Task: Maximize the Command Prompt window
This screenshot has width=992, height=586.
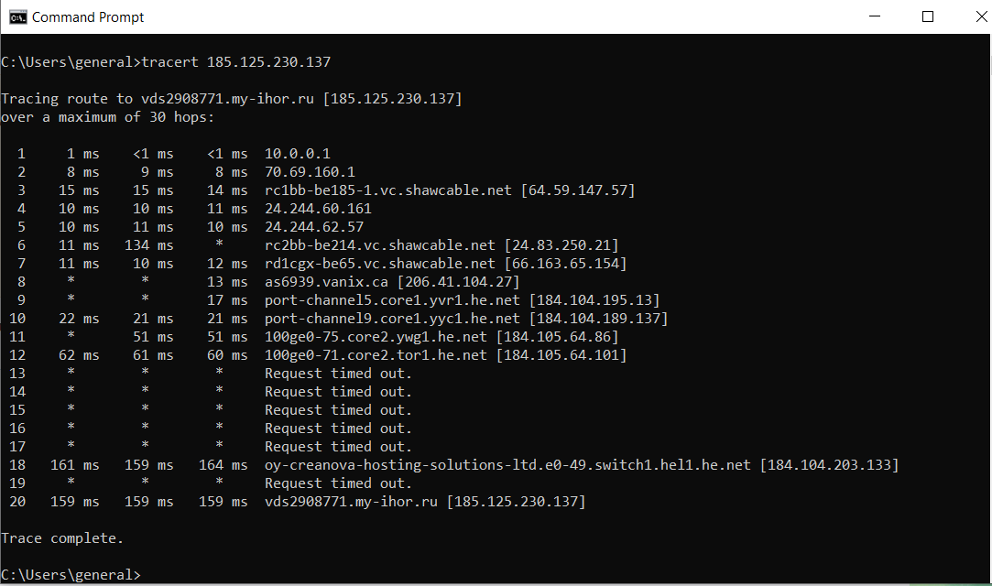Action: click(x=928, y=16)
